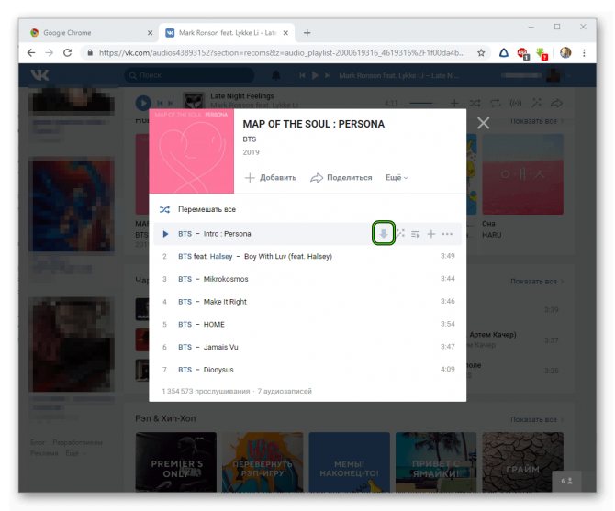Bookmark this page with the star
This screenshot has width=615, height=511.
(x=481, y=52)
